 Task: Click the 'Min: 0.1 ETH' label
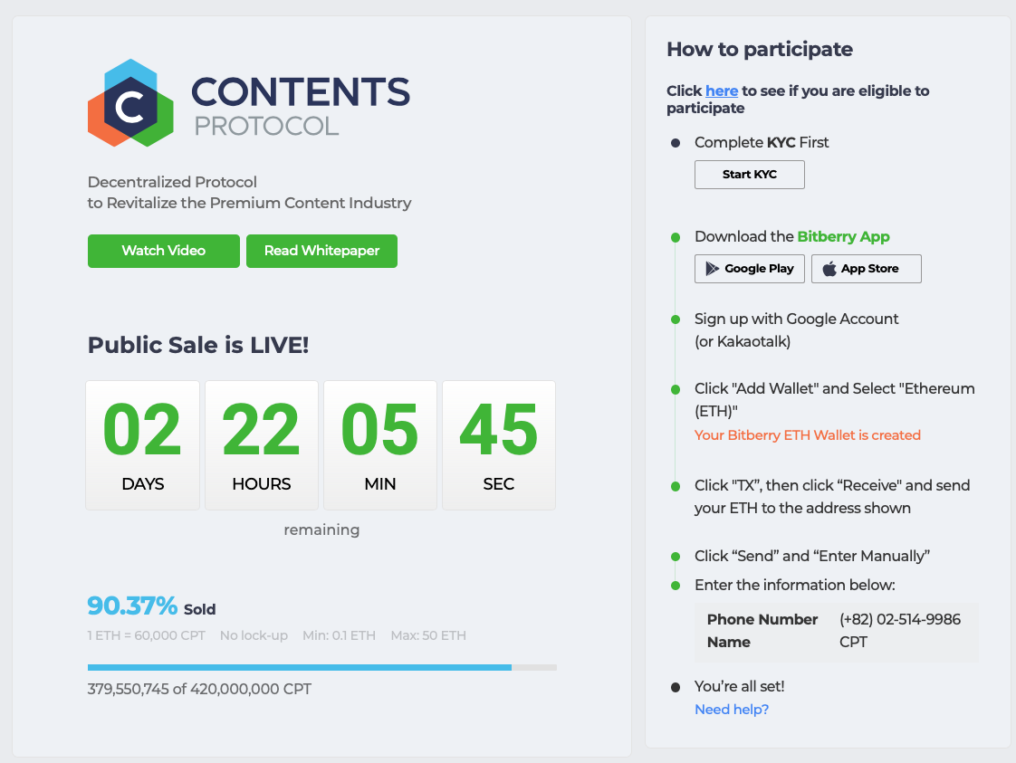(339, 636)
